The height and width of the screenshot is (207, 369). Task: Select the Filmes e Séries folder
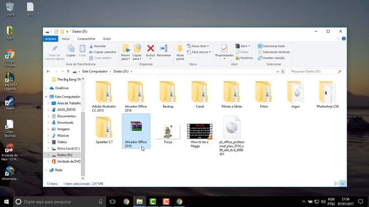click(232, 94)
